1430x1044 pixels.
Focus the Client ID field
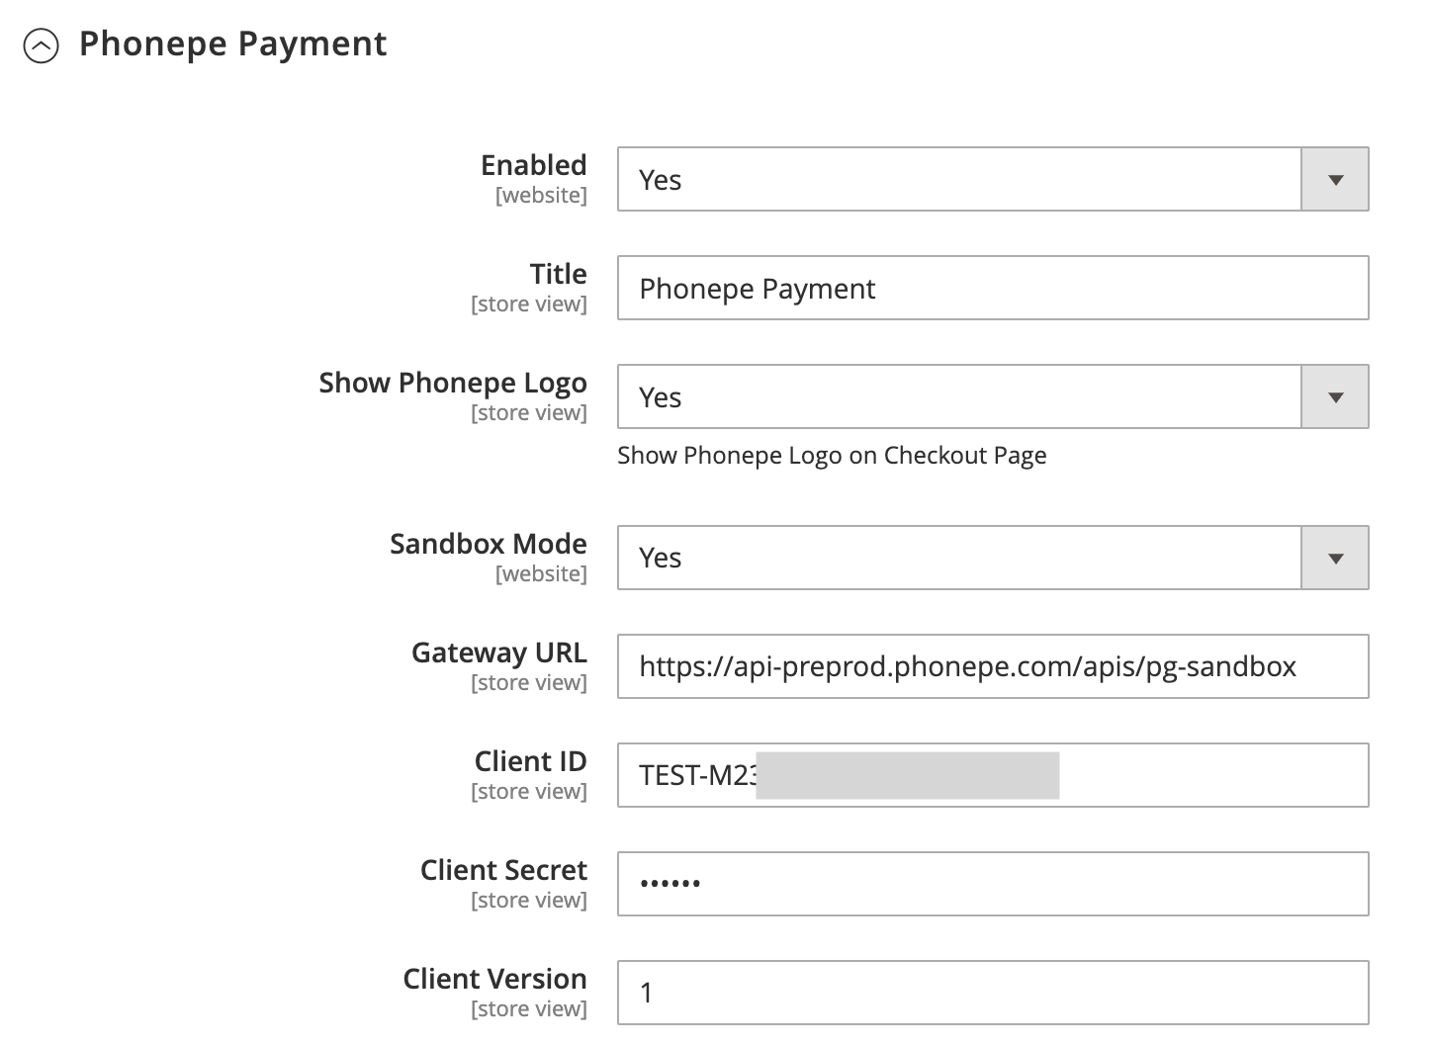[993, 775]
